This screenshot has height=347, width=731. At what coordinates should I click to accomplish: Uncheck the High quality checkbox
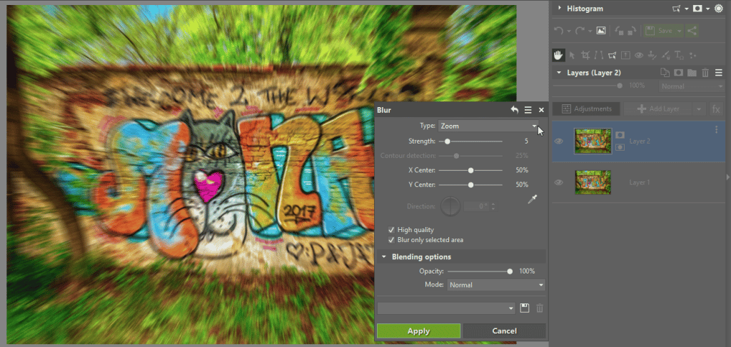click(x=391, y=230)
